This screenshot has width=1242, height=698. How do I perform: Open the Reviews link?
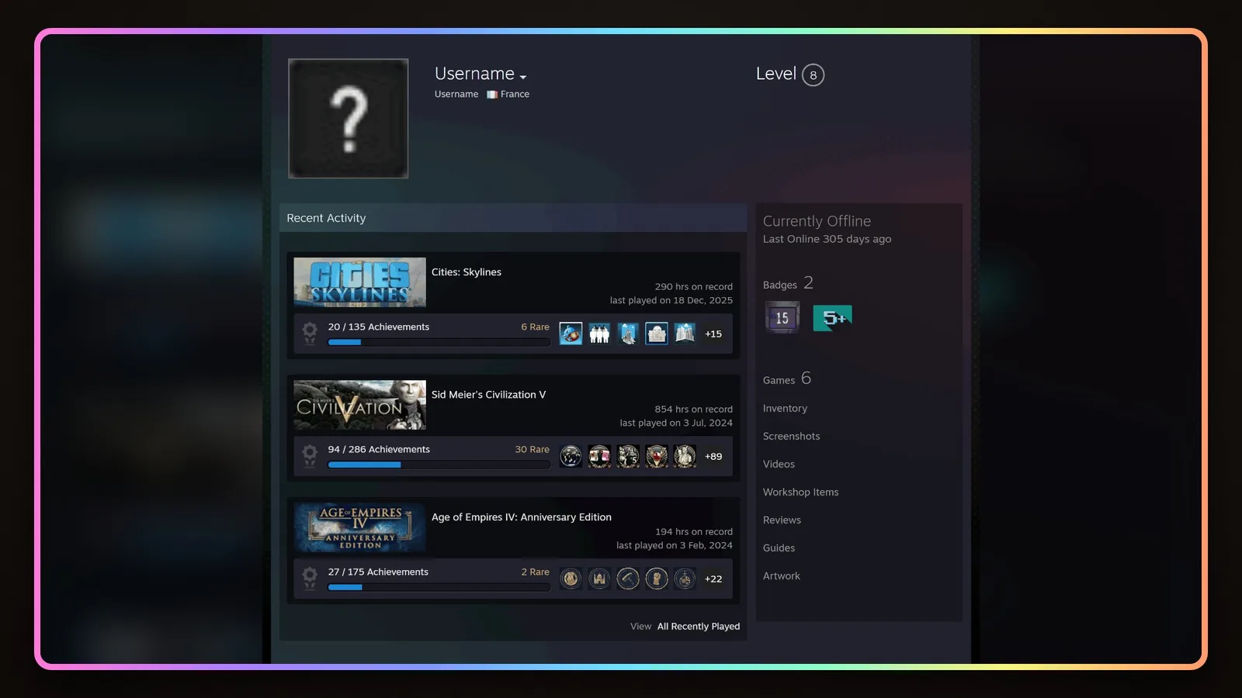tap(782, 520)
